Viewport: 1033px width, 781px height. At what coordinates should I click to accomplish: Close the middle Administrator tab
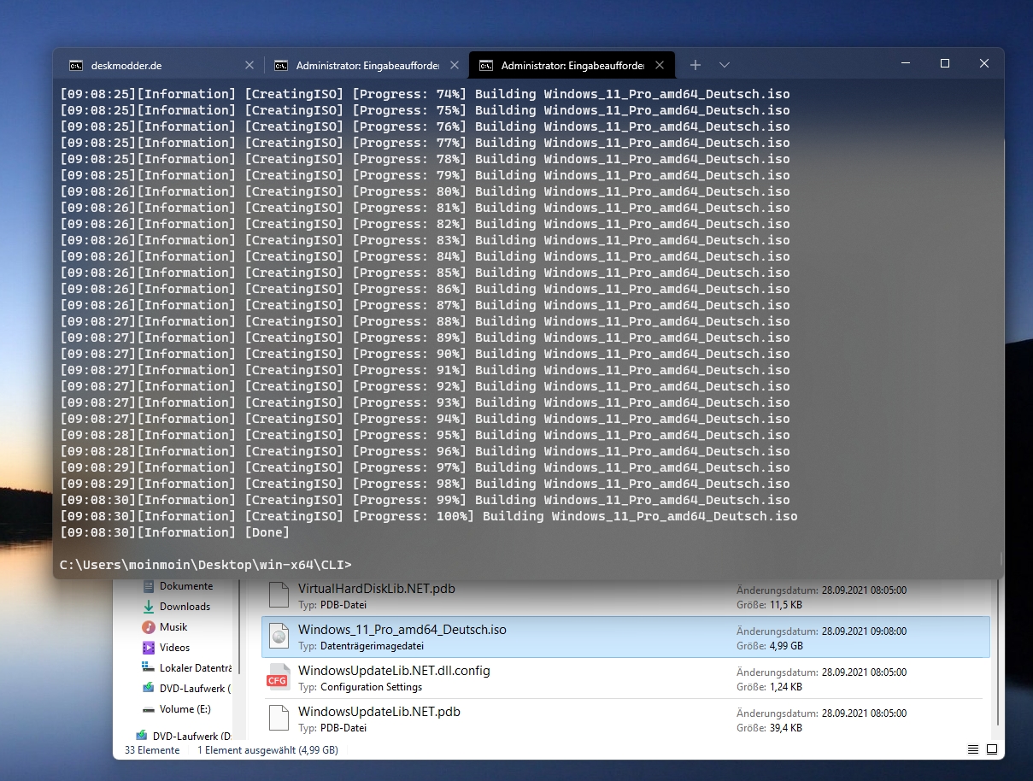[455, 65]
